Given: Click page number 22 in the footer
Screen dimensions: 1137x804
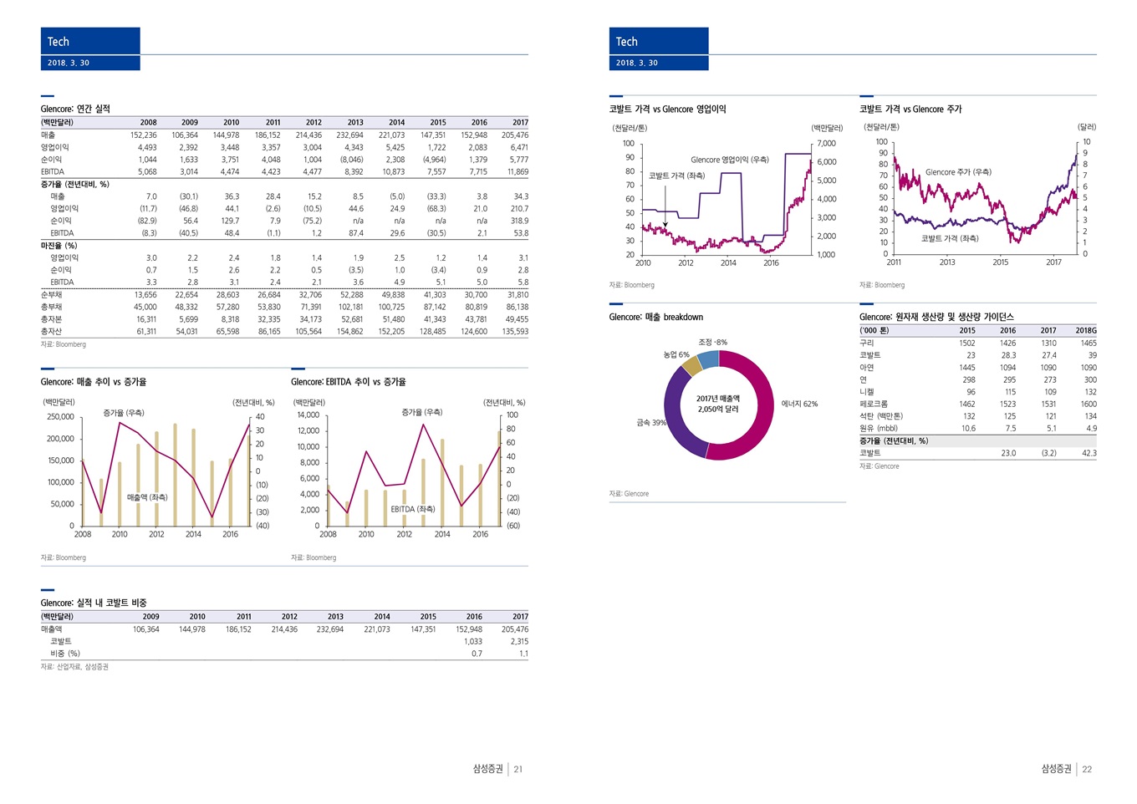Looking at the screenshot, I should tap(1087, 770).
